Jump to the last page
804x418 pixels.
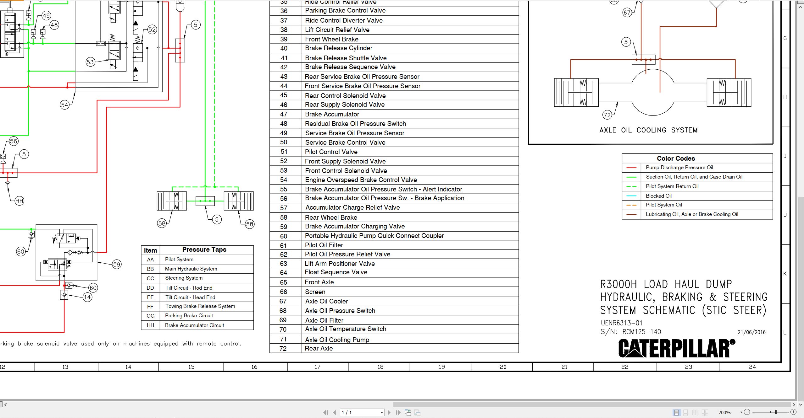pyautogui.click(x=398, y=412)
